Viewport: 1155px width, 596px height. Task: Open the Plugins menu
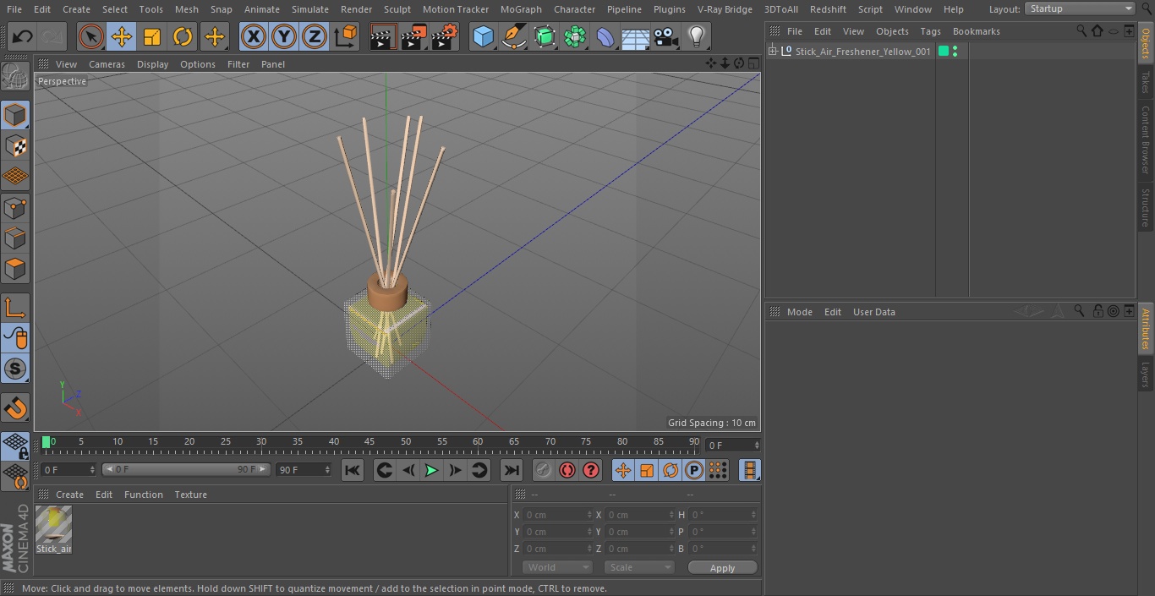pos(669,9)
